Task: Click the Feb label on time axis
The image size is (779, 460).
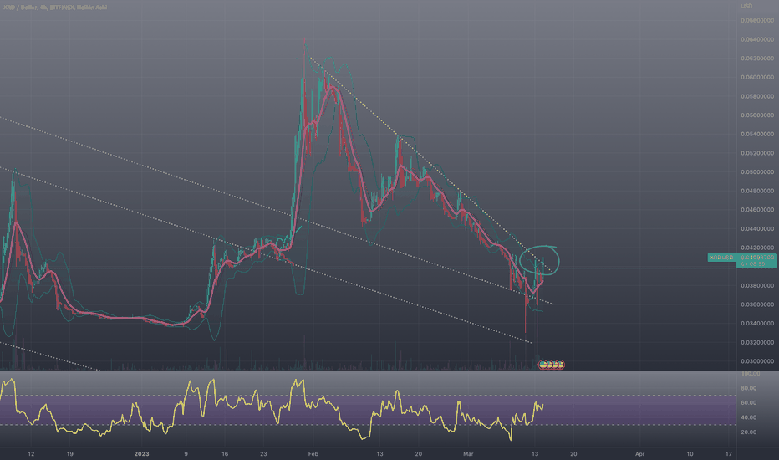Action: click(313, 453)
